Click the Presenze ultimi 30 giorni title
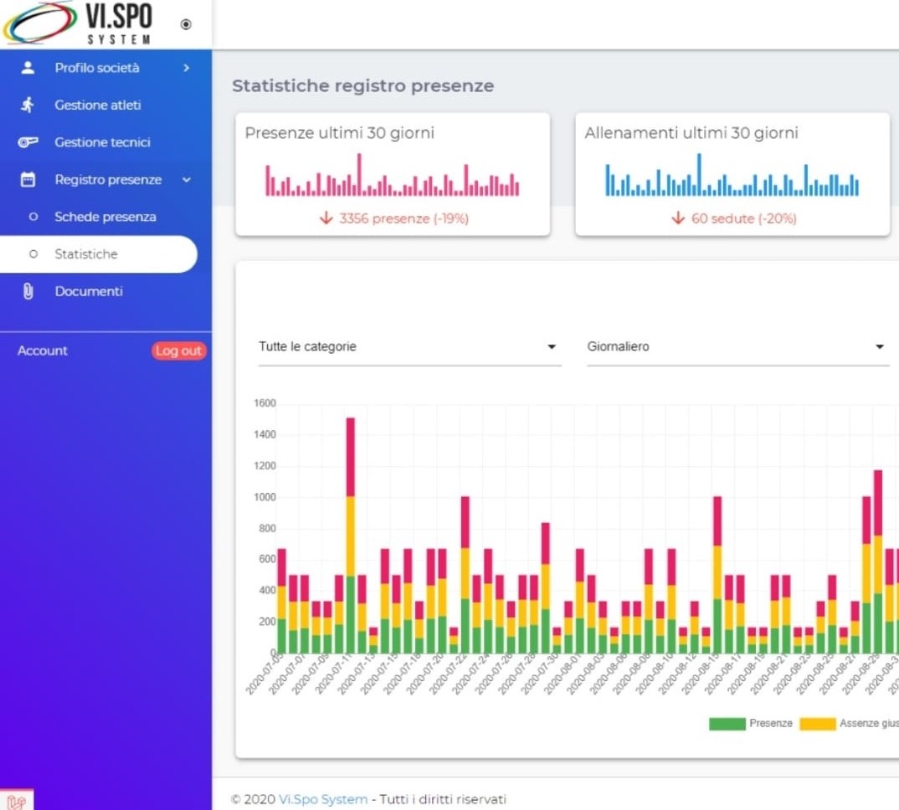This screenshot has height=810, width=899. point(339,132)
